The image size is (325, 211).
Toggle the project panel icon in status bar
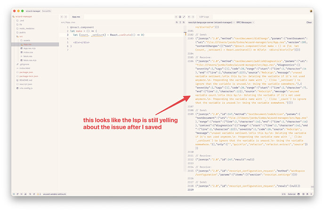pyautogui.click(x=14, y=194)
